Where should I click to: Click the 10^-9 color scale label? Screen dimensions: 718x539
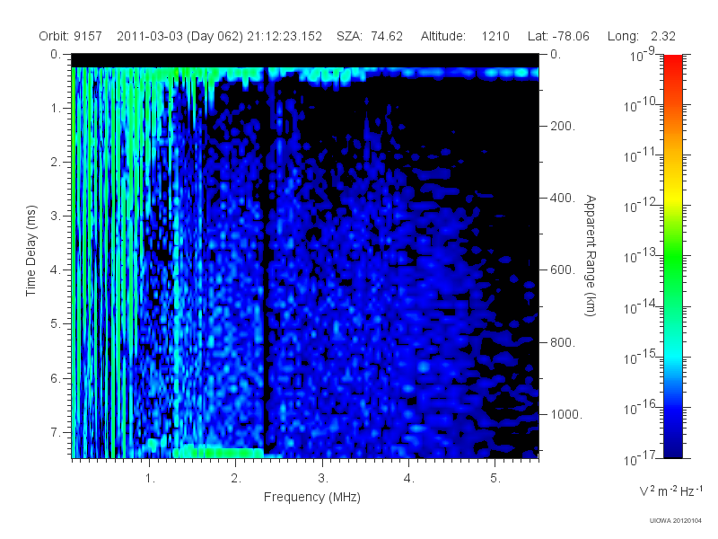pos(642,55)
